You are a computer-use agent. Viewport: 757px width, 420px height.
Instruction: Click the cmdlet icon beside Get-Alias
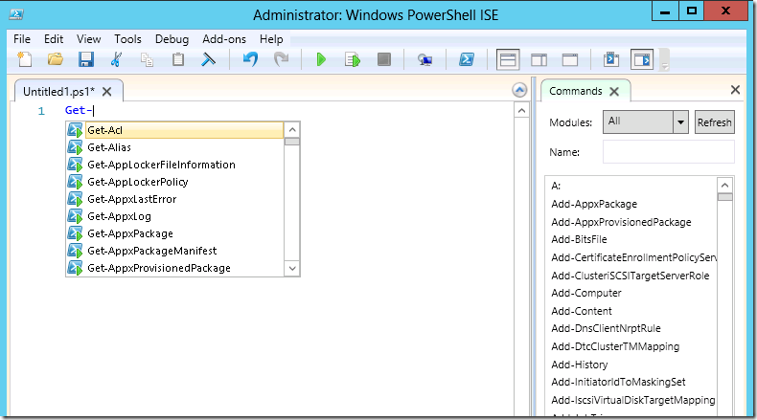pyautogui.click(x=75, y=147)
